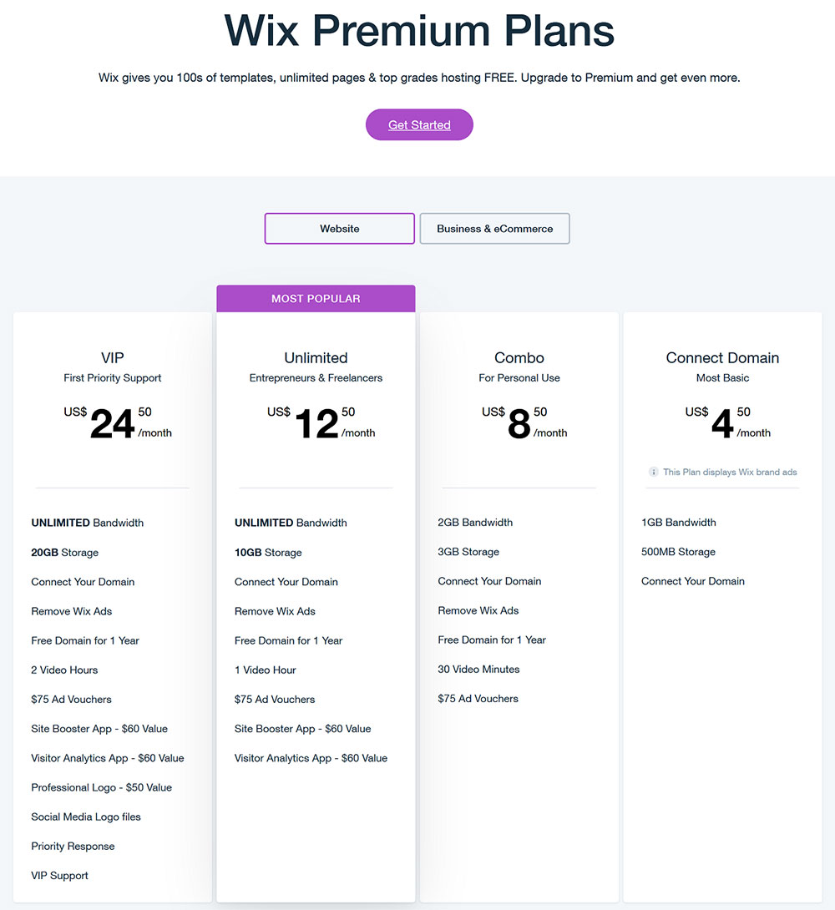The image size is (835, 910).
Task: Select the VIP Support feature line
Action: pyautogui.click(x=59, y=876)
